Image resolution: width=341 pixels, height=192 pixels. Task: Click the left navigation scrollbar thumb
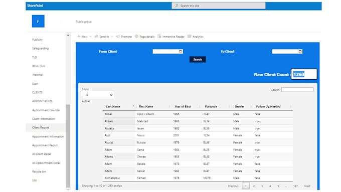[x=68, y=146]
